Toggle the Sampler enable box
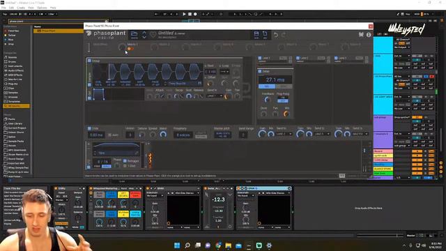This screenshot has width=446, height=251. click(x=89, y=85)
